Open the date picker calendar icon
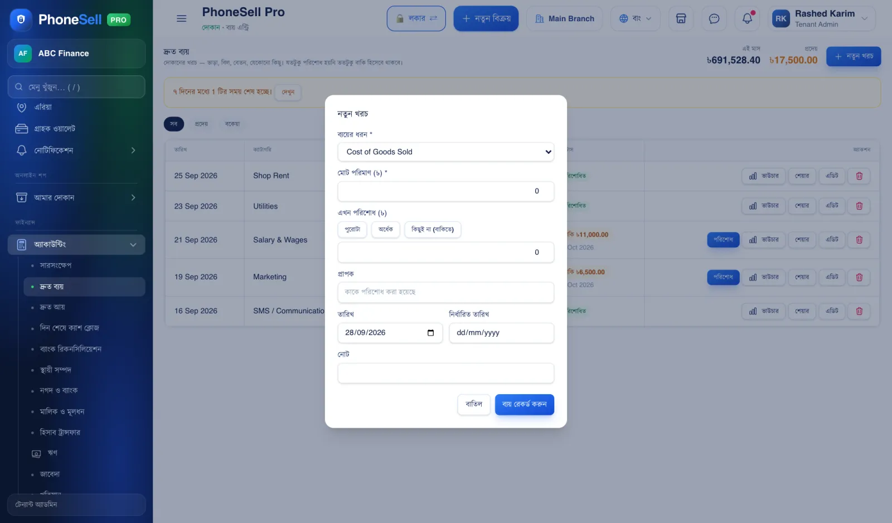892x523 pixels. [x=430, y=333]
